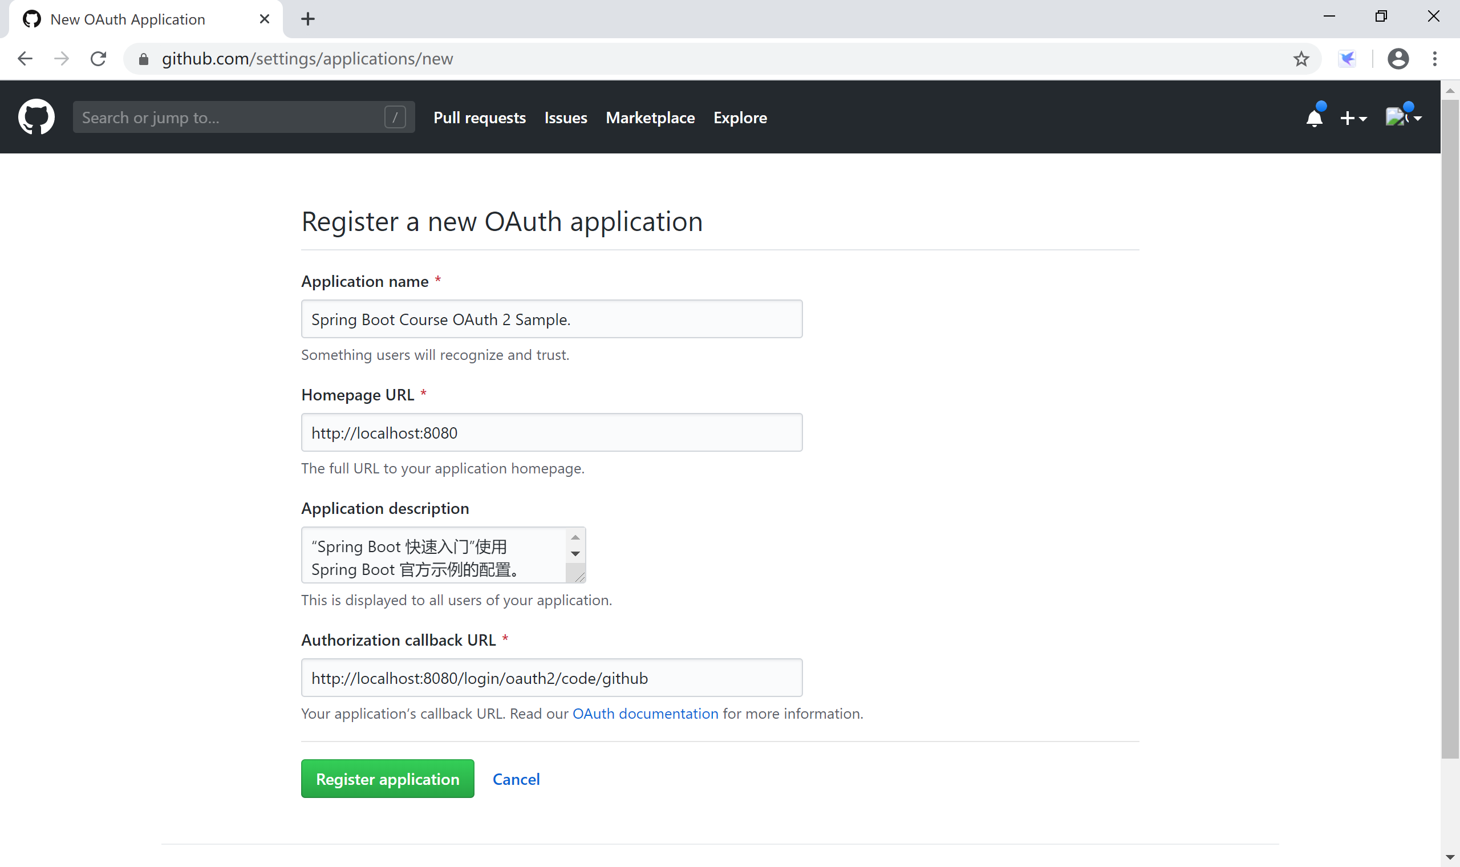Open the Chrome profile account icon

[1397, 58]
